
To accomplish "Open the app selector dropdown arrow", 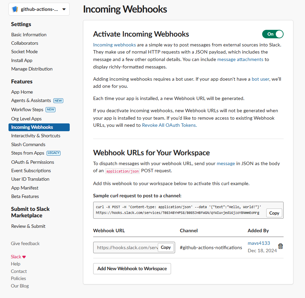I will click(x=64, y=9).
